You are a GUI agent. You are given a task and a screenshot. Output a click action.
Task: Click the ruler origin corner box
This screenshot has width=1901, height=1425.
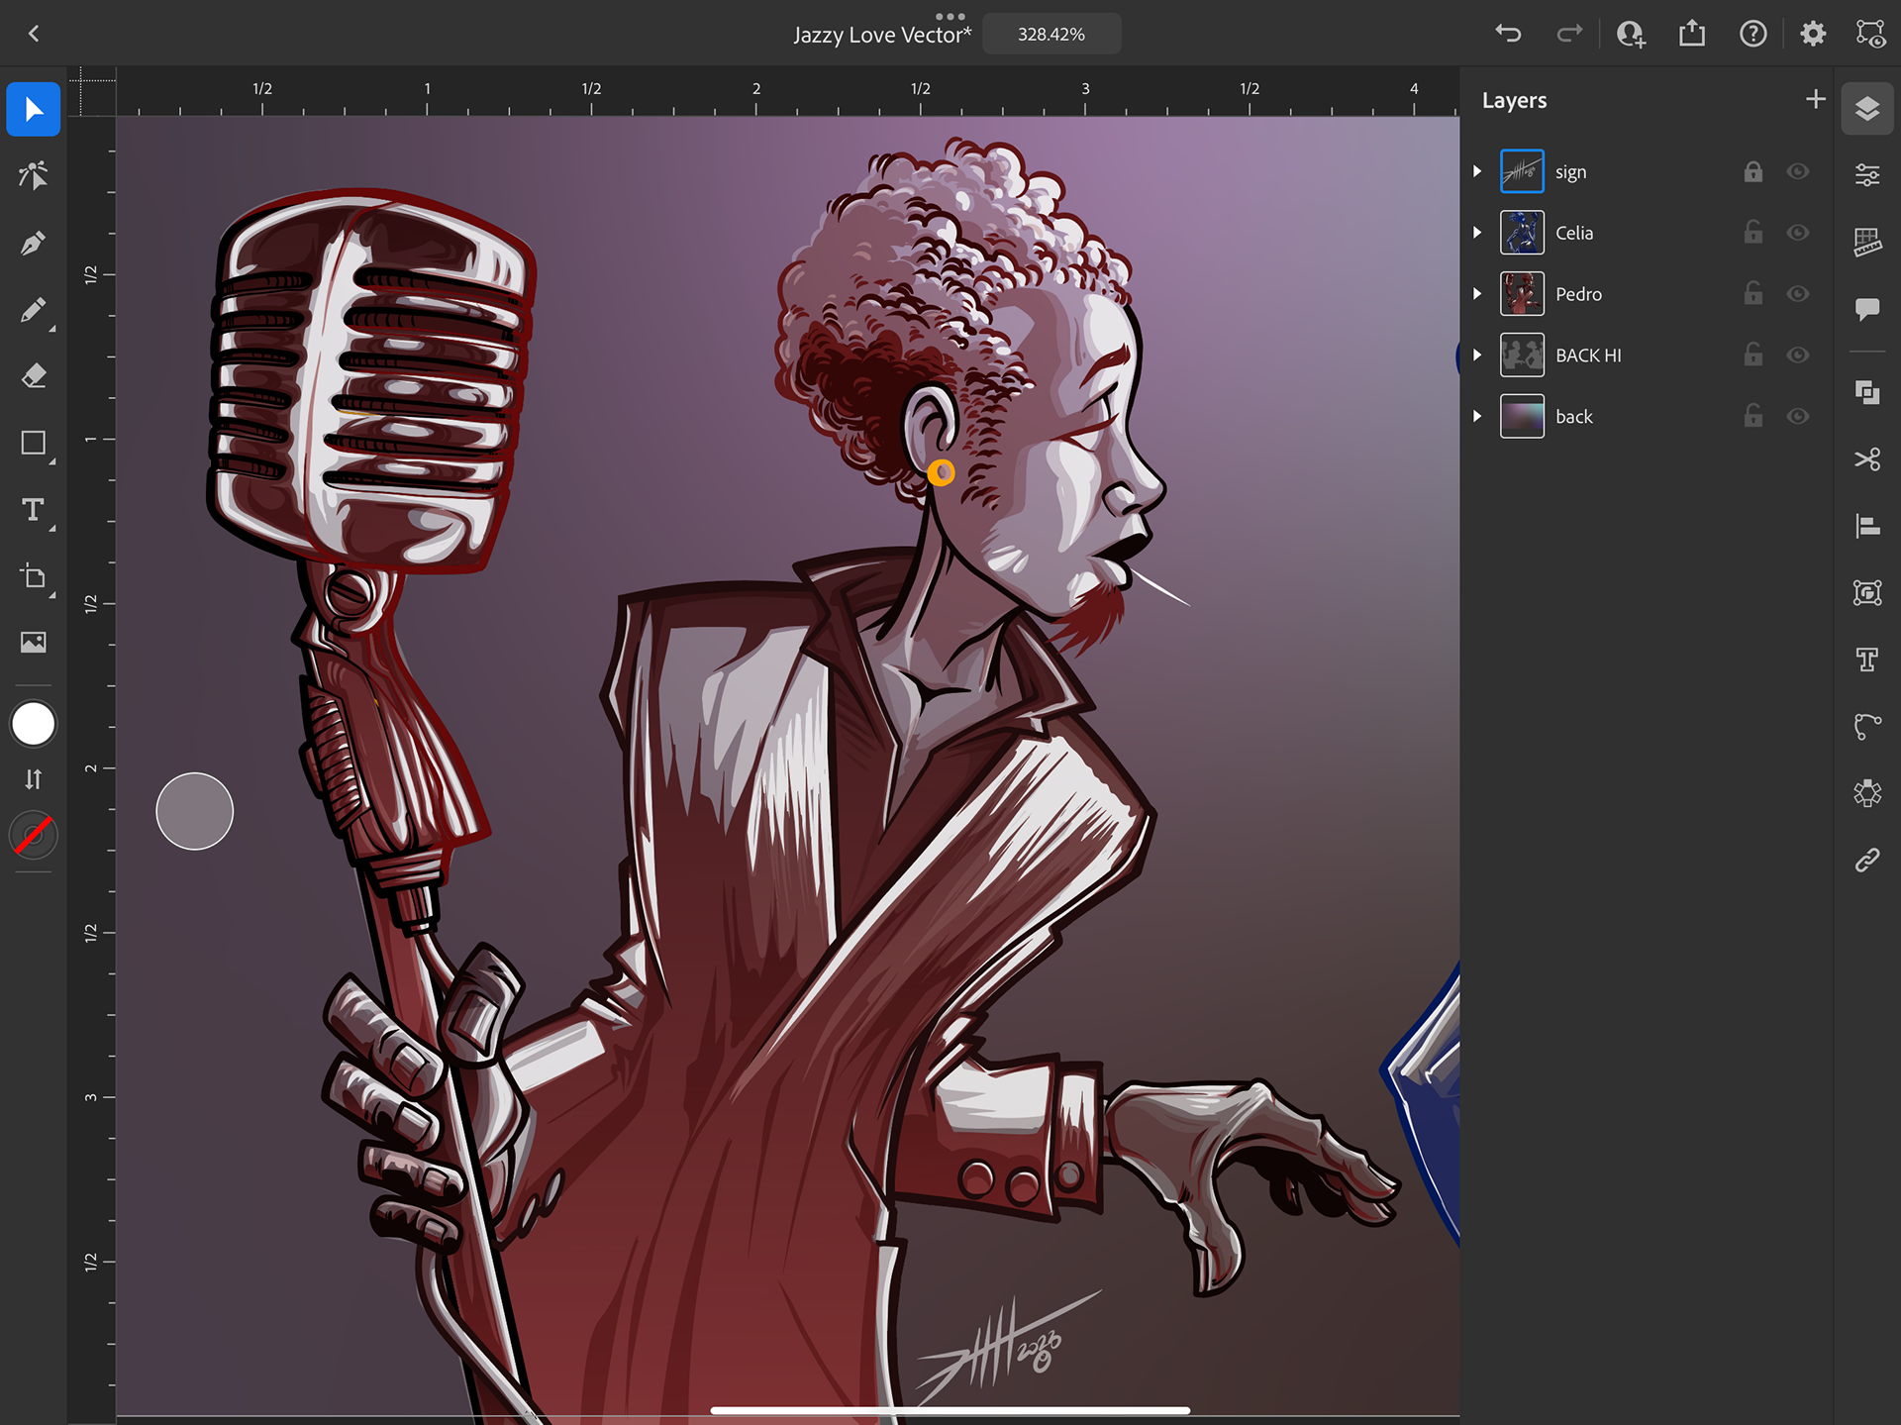click(93, 92)
